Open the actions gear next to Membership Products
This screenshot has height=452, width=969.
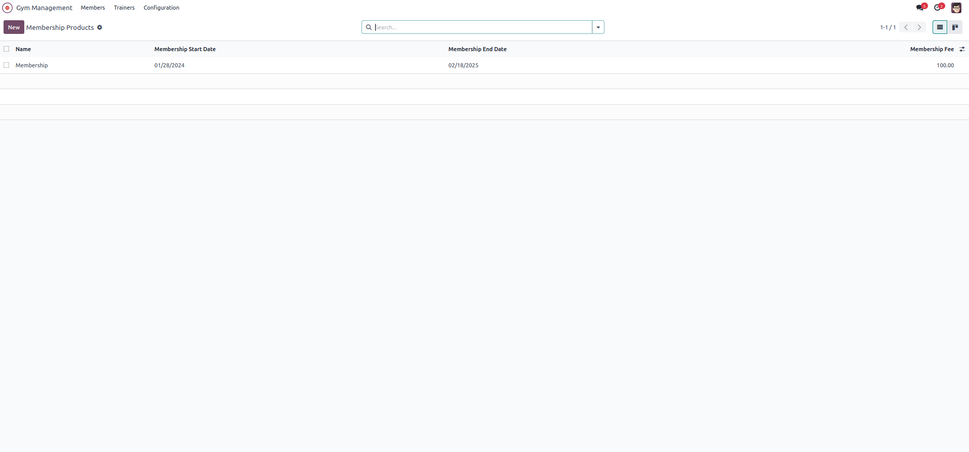point(100,27)
